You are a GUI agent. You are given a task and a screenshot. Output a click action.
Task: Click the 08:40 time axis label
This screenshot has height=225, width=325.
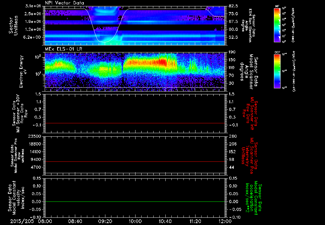(75, 222)
